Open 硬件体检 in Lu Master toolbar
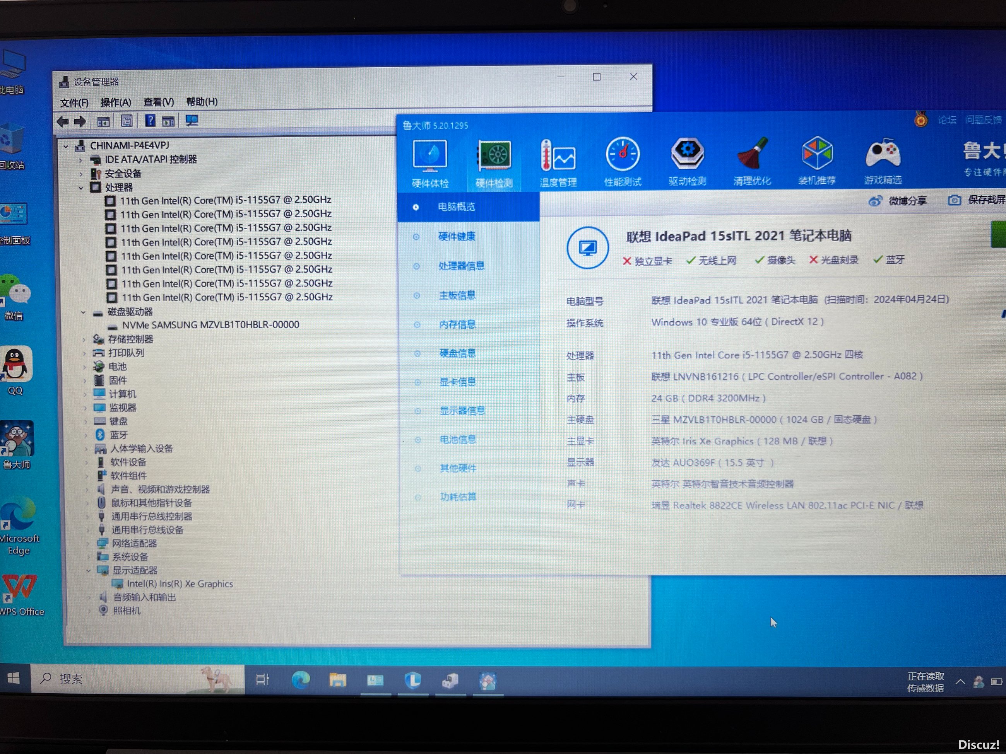 [x=430, y=163]
